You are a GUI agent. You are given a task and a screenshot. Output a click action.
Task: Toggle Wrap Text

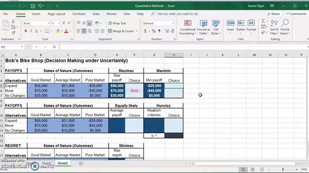tap(117, 23)
